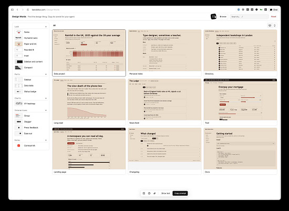This screenshot has width=289, height=211.
Task: Open the Chat panel button
Action: coord(274,9)
